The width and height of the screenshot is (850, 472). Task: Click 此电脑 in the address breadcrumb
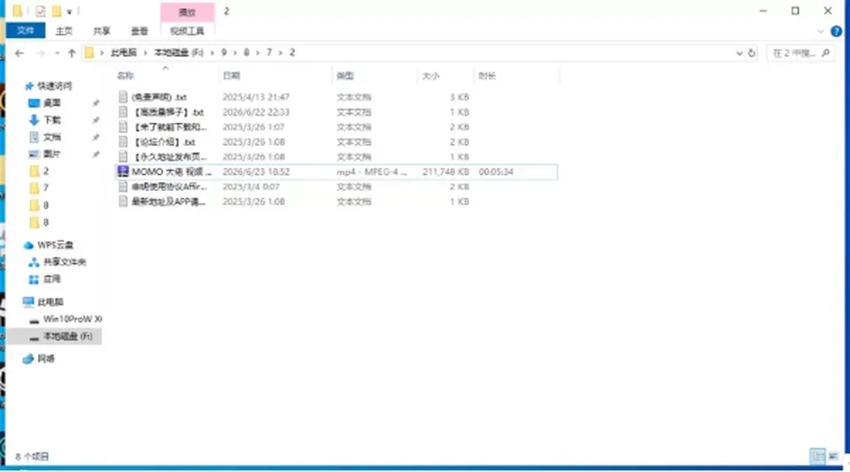[x=124, y=52]
